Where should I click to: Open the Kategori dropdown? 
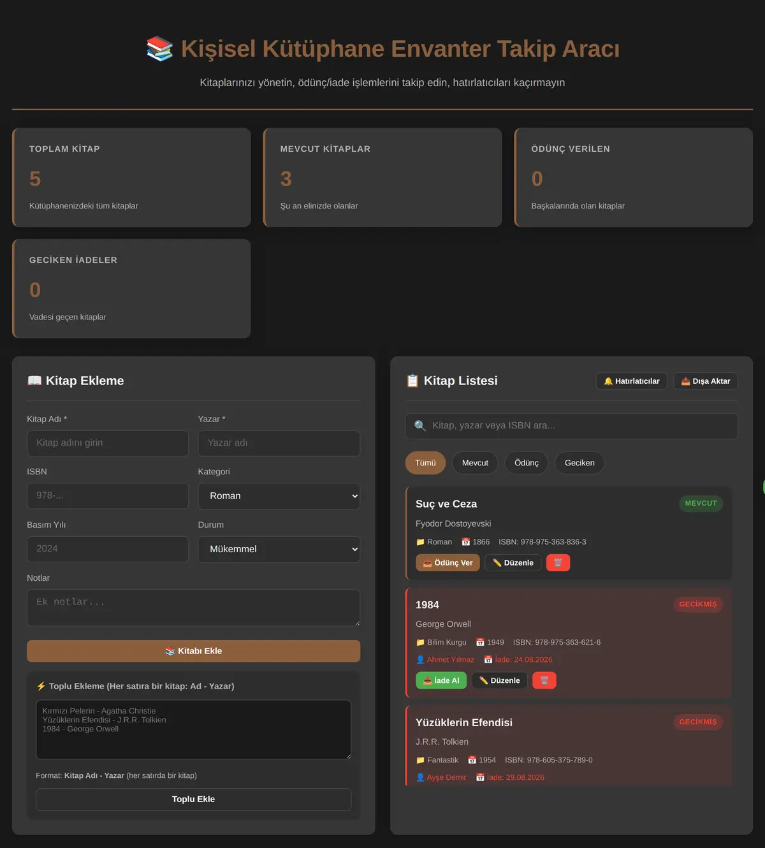[x=279, y=496]
